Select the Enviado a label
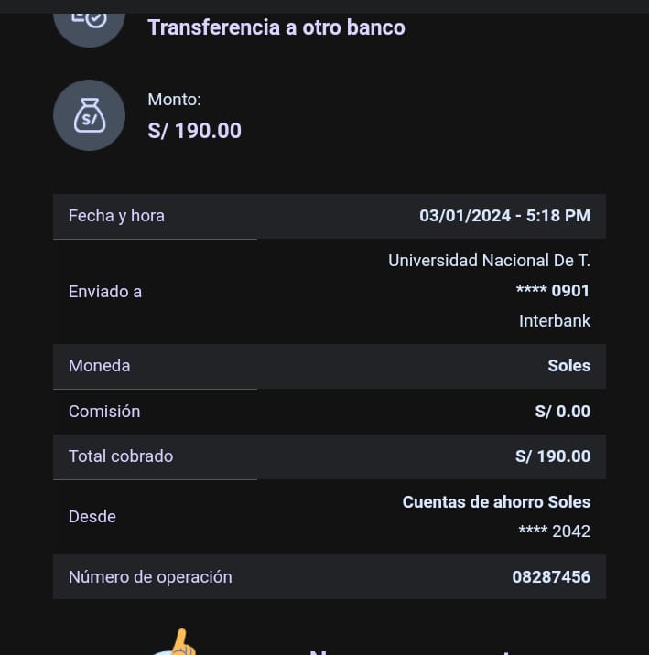The height and width of the screenshot is (655, 649). pyautogui.click(x=105, y=292)
